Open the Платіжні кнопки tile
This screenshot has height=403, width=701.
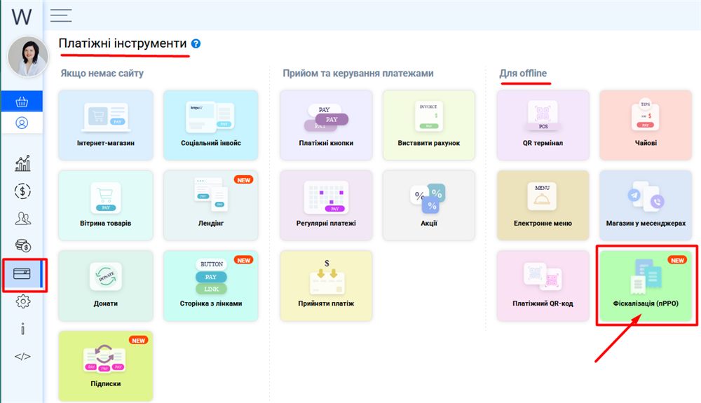pos(326,125)
